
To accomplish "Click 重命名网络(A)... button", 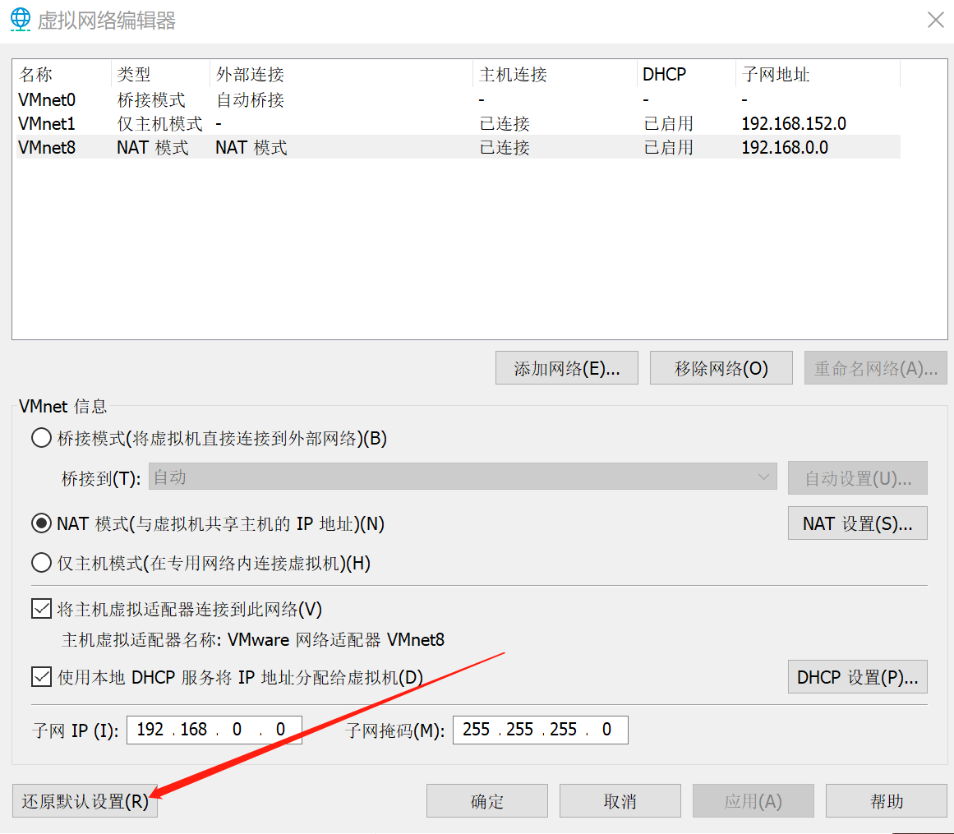I will pyautogui.click(x=875, y=368).
